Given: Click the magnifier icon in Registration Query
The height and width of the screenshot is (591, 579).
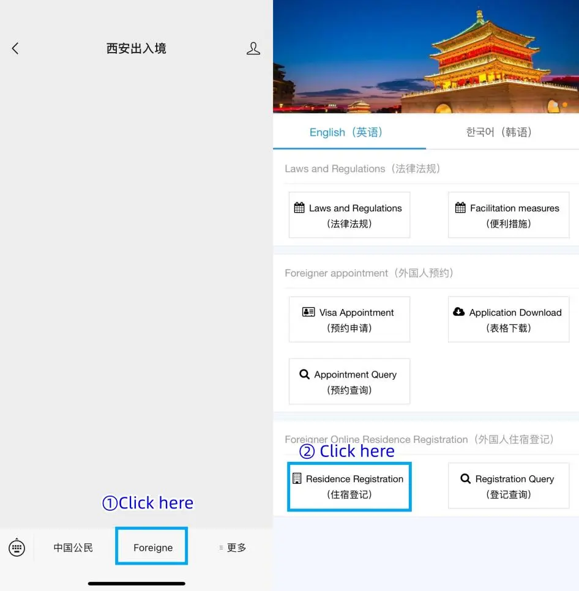Looking at the screenshot, I should 466,478.
